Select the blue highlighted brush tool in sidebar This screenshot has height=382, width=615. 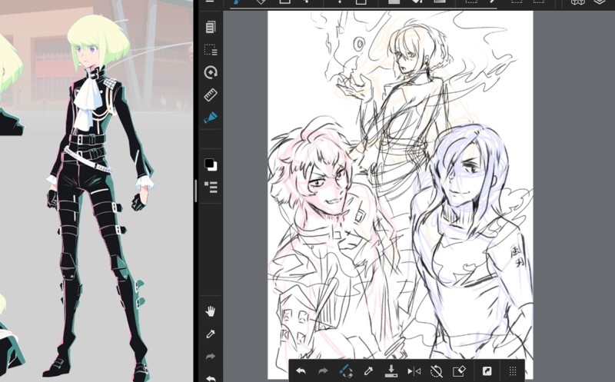pyautogui.click(x=210, y=118)
